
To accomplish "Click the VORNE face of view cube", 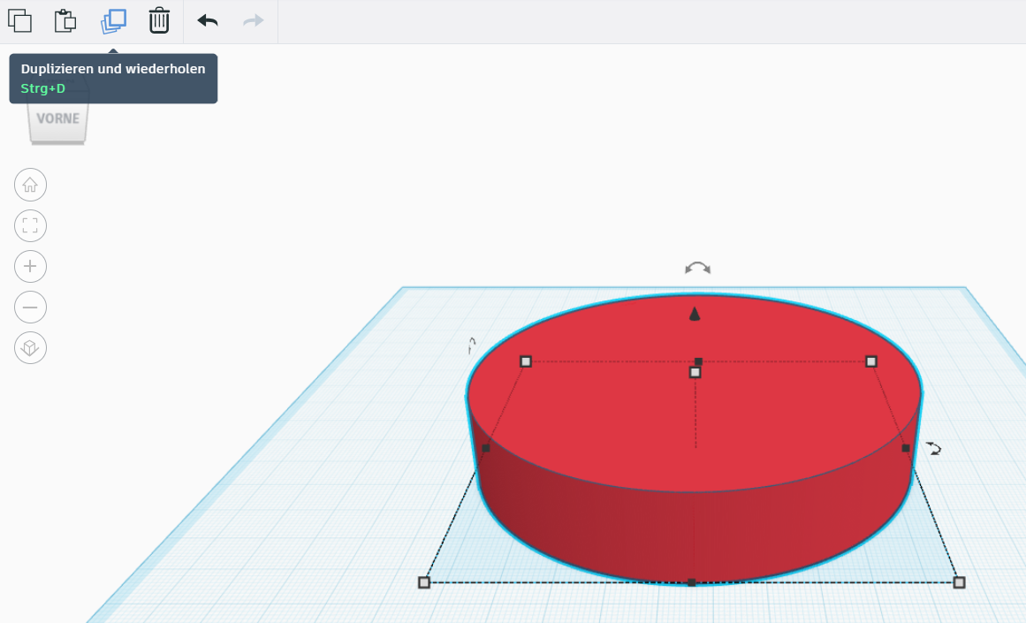I will coord(57,120).
